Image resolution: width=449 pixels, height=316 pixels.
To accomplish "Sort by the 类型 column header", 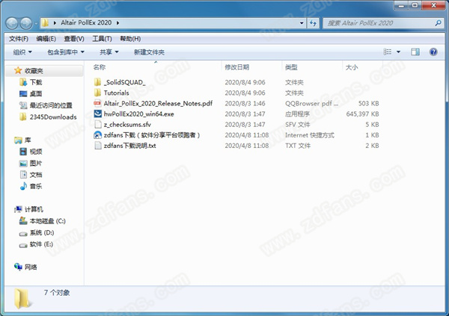I will 291,67.
